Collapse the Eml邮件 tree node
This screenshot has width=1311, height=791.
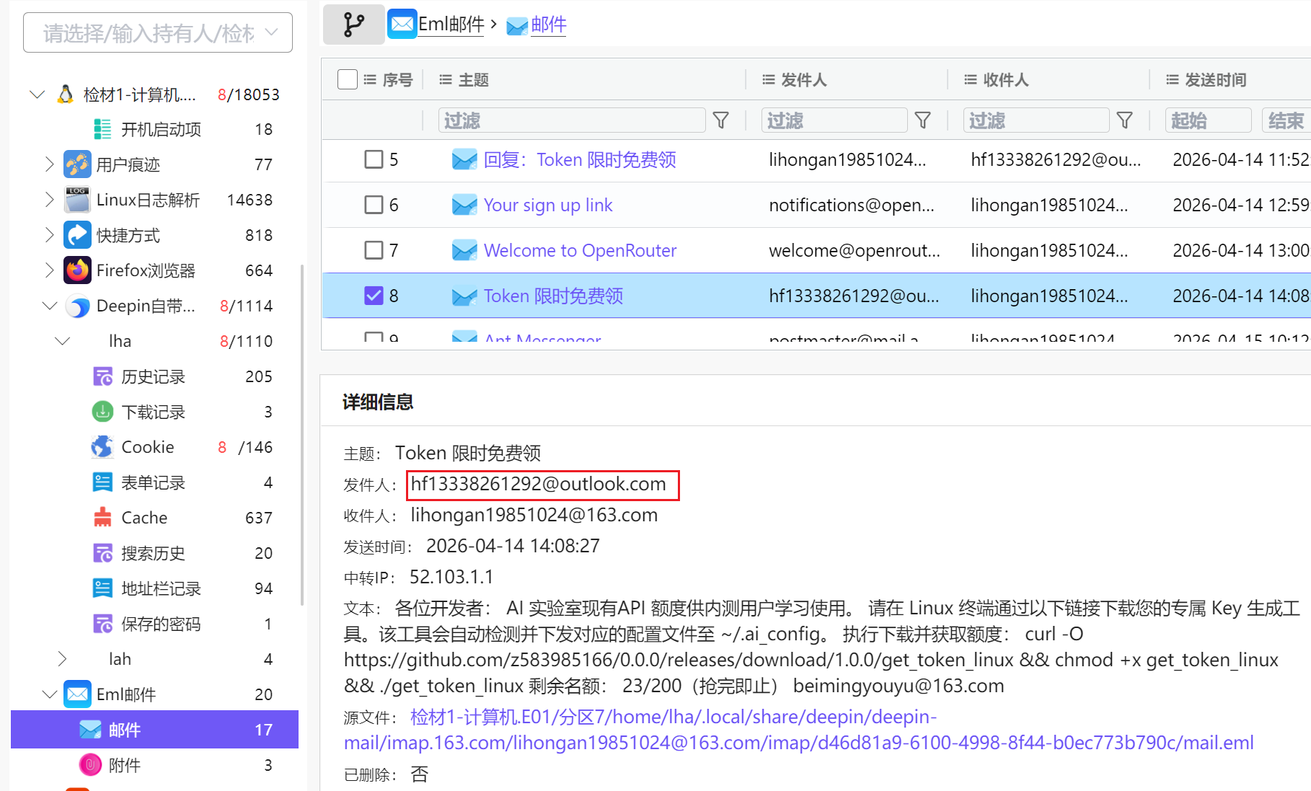[x=49, y=694]
